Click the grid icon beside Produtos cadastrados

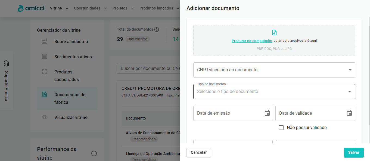tap(45, 72)
